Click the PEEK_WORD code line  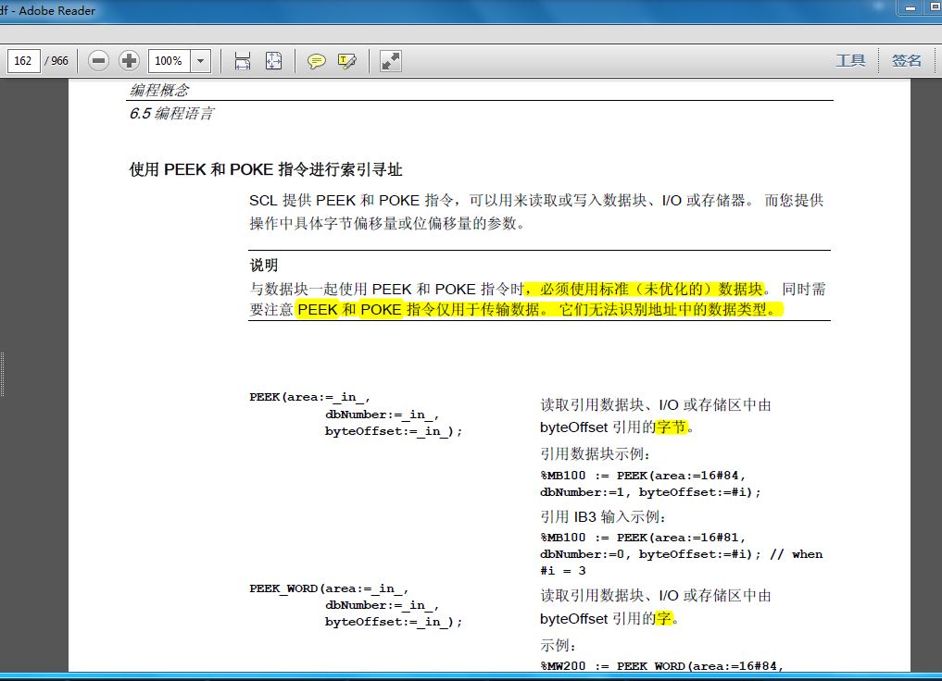[x=329, y=588]
